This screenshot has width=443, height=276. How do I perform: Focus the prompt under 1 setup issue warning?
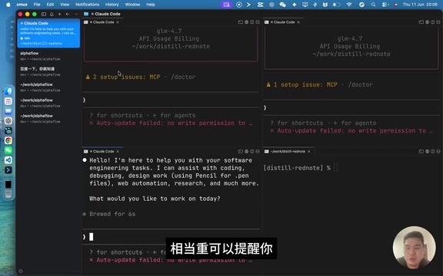pos(351,107)
